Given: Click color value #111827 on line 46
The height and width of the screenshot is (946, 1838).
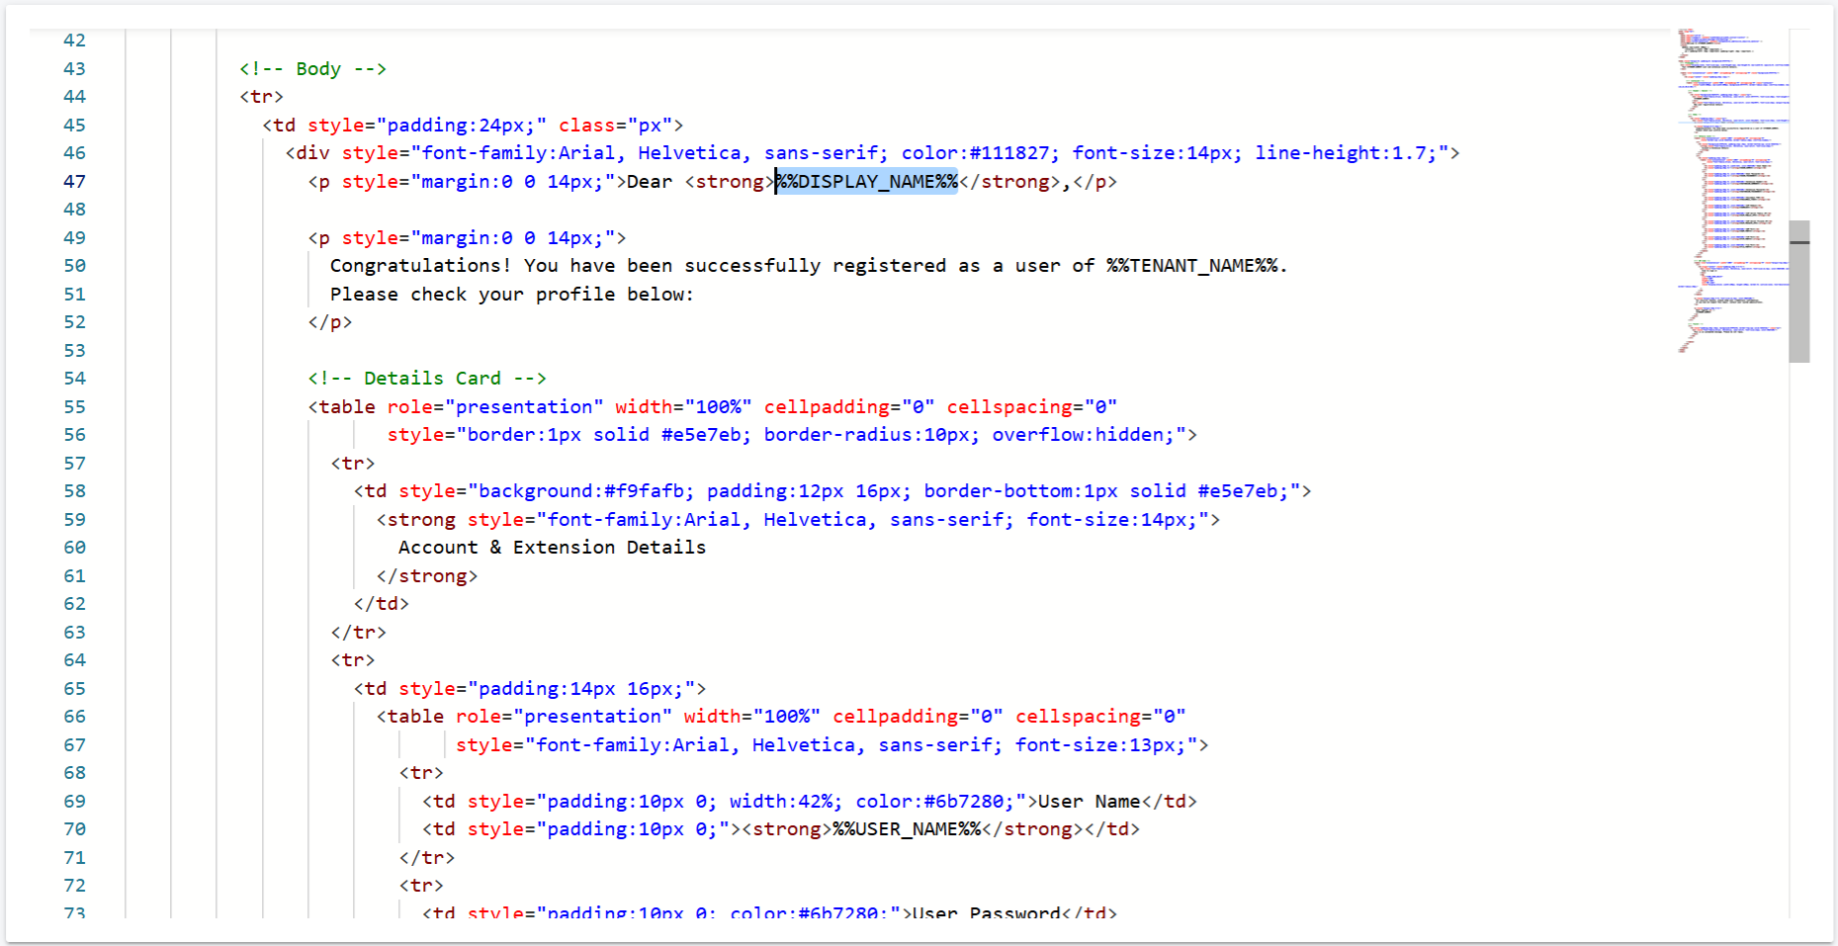Looking at the screenshot, I should tap(1008, 153).
